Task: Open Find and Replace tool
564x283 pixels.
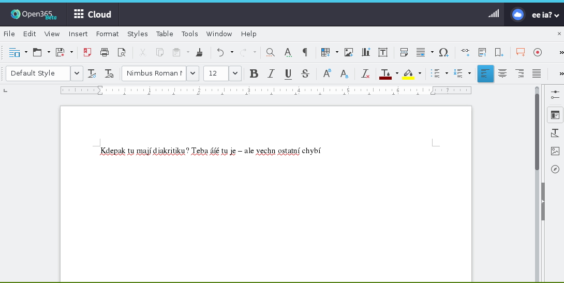Action: 270,52
